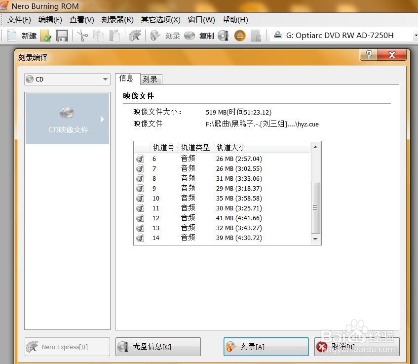Click the dialog help question mark button

[369, 55]
